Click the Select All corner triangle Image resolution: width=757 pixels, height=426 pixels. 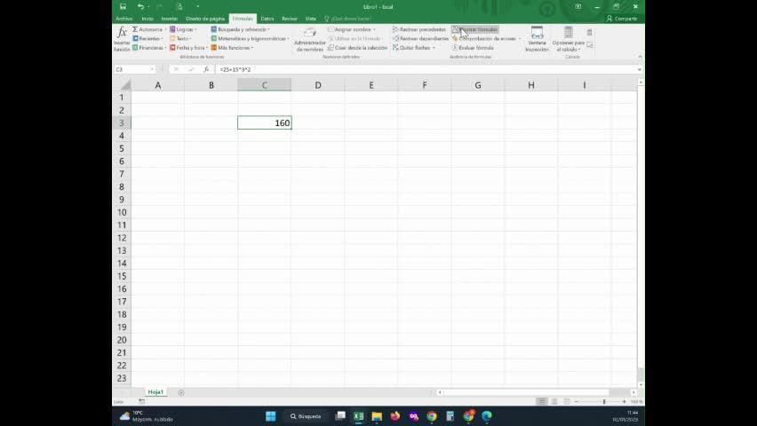click(x=125, y=85)
